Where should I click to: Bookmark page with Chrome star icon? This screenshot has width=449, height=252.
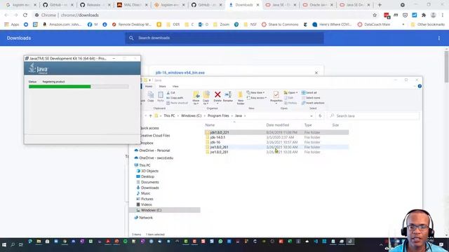click(375, 15)
